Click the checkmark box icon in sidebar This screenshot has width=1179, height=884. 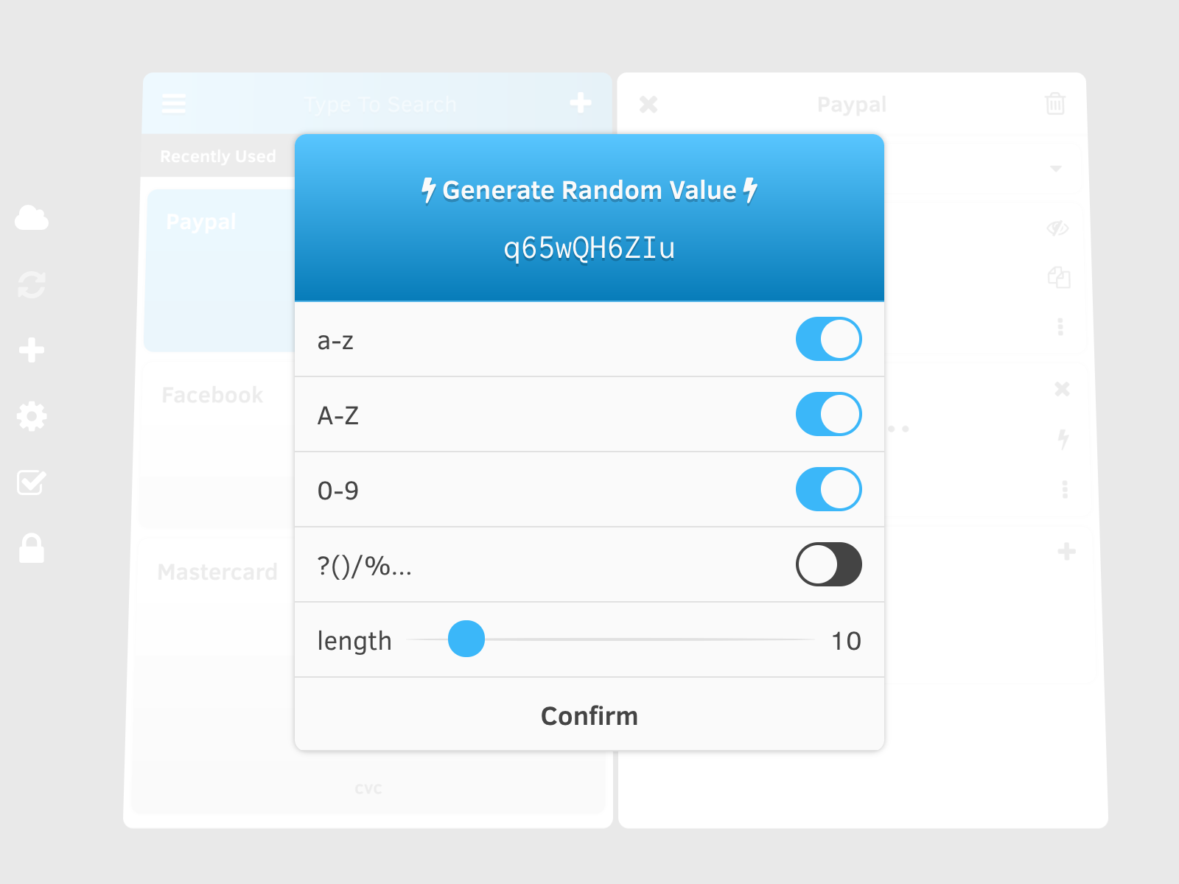pyautogui.click(x=32, y=483)
